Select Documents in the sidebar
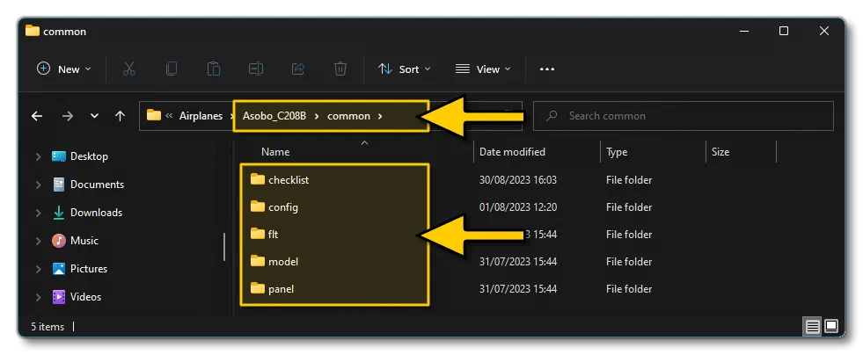This screenshot has height=355, width=863. pos(88,185)
